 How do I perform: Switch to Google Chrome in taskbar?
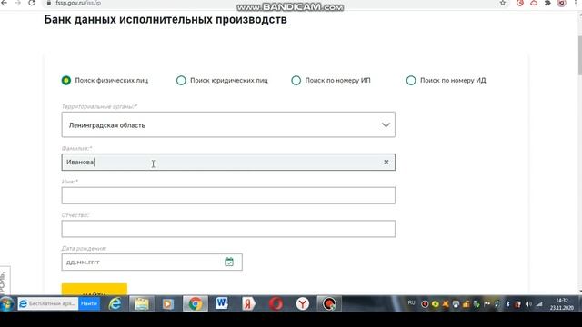[x=196, y=304]
